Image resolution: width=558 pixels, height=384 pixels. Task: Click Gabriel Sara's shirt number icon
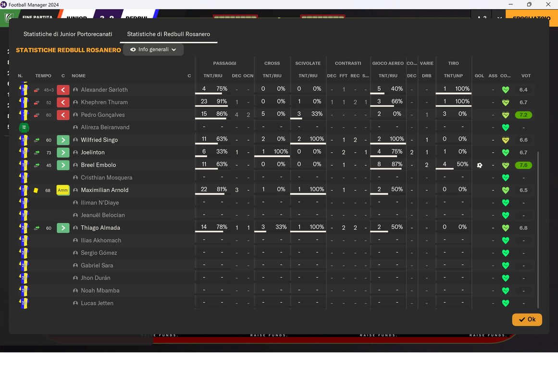(24, 265)
